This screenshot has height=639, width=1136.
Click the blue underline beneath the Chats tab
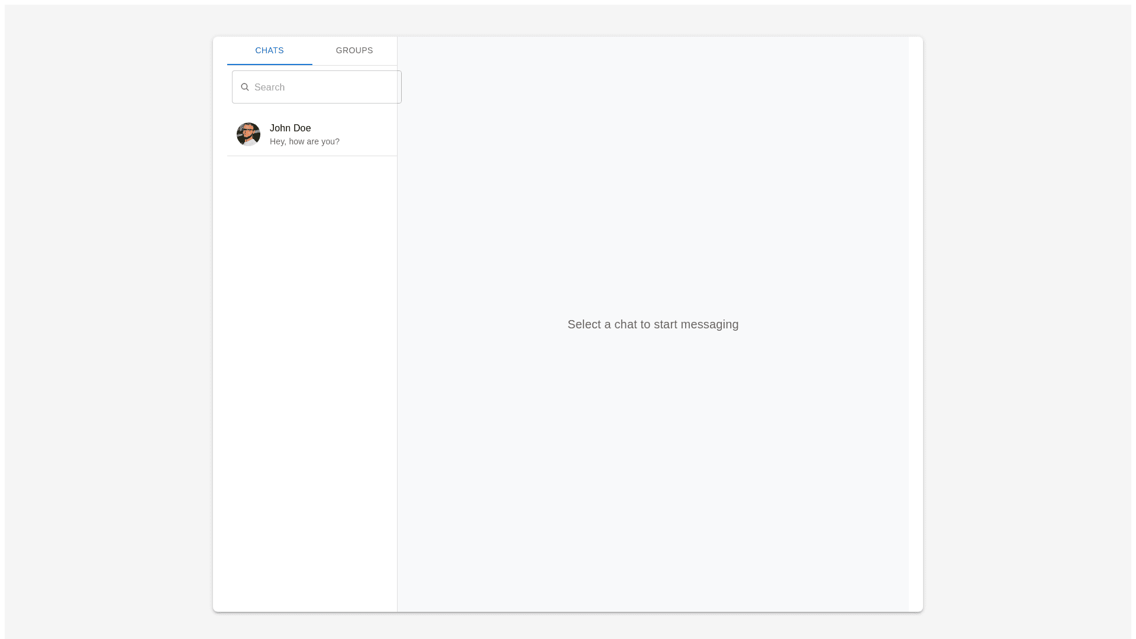pyautogui.click(x=269, y=64)
